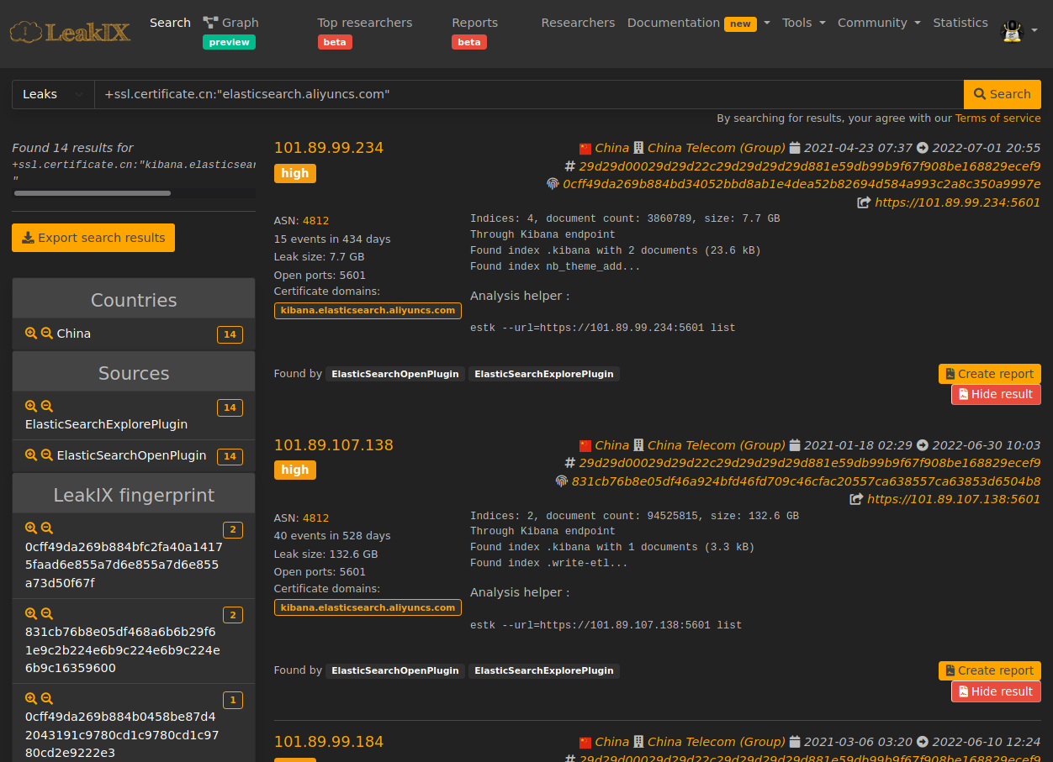
Task: Click China Telecom (Group) link for 101.89.99.184
Action: coord(716,742)
